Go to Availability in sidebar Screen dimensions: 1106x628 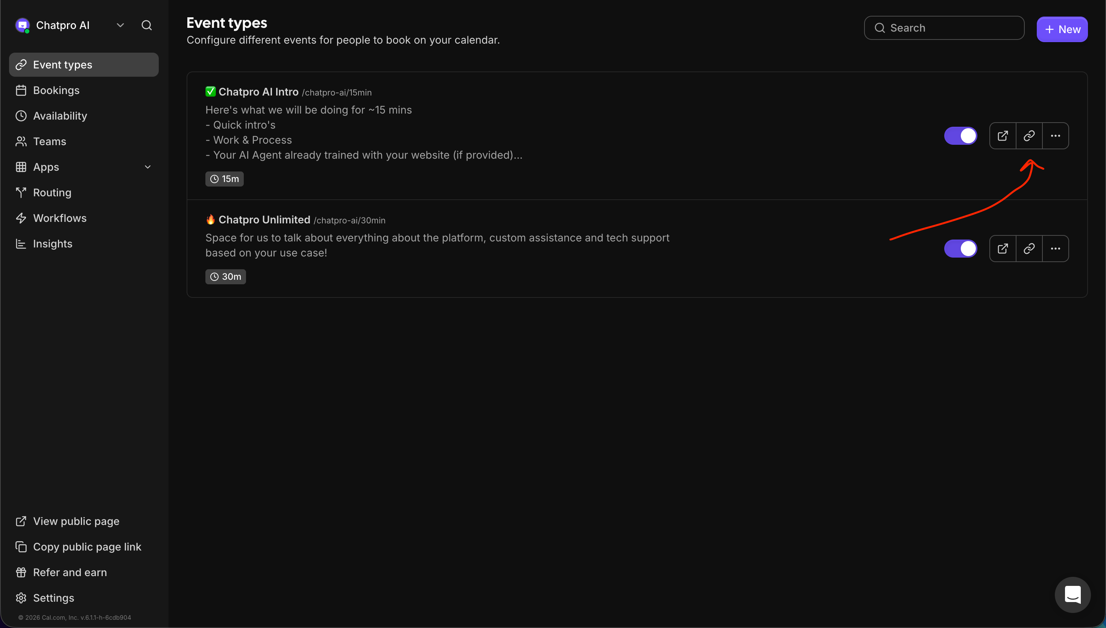pos(60,115)
